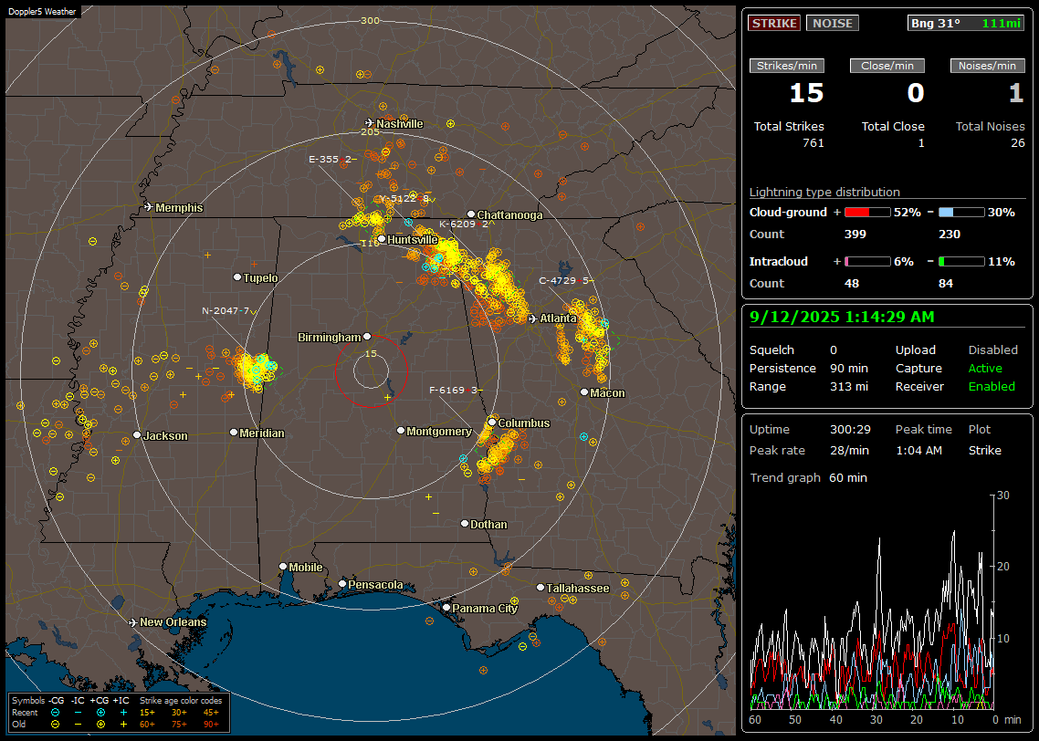Image resolution: width=1039 pixels, height=741 pixels.
Task: Click the 90+ strike age color code
Action: click(x=211, y=725)
